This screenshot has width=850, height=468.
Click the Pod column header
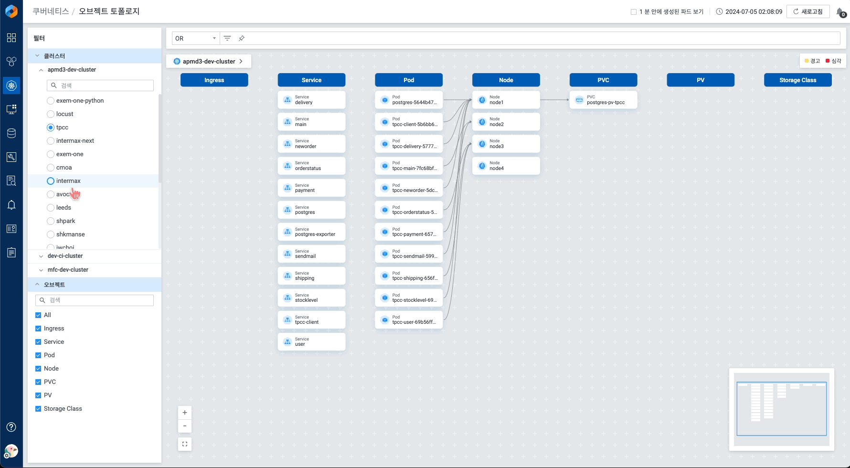pyautogui.click(x=409, y=80)
